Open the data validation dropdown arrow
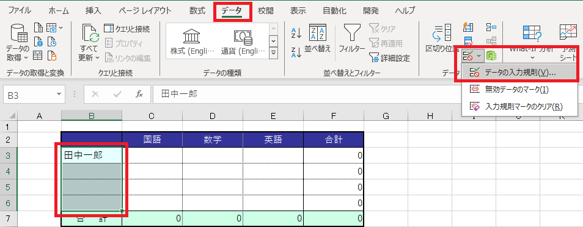583x227 pixels. coord(479,56)
